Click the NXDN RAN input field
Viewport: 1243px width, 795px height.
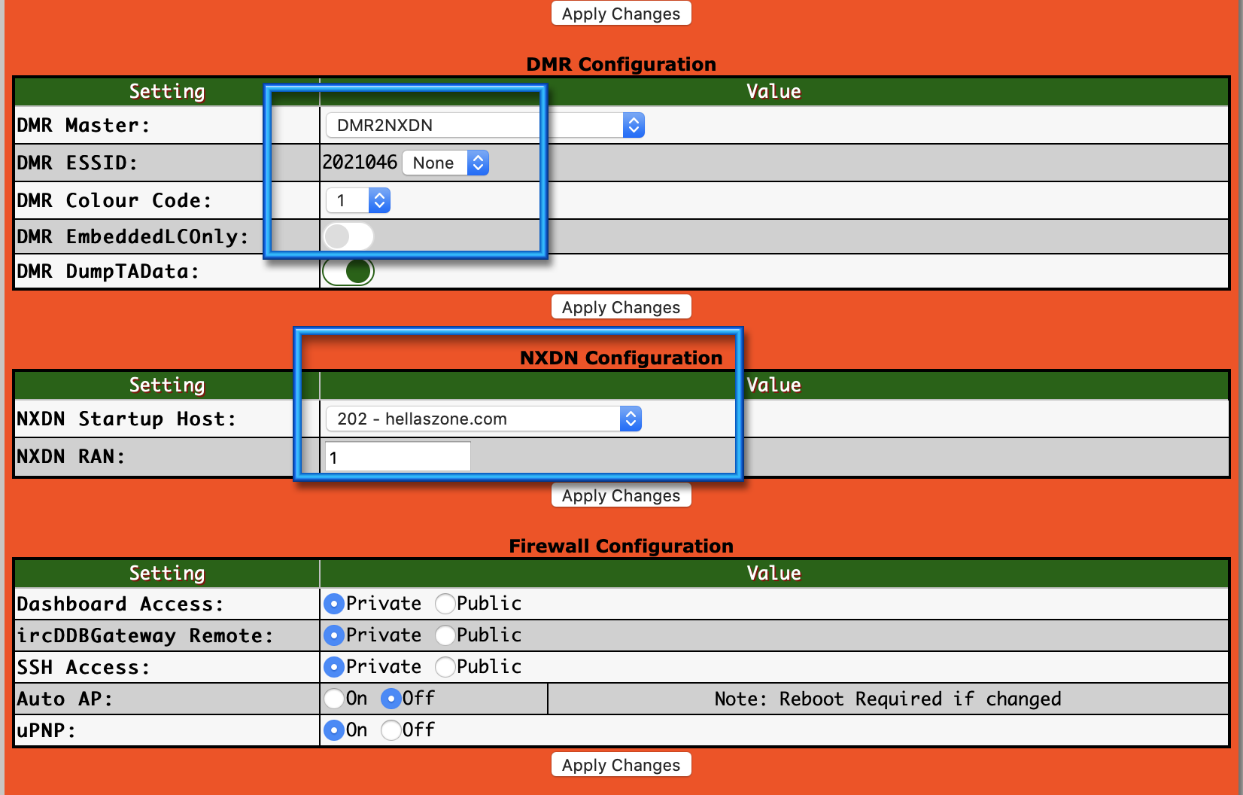pyautogui.click(x=397, y=457)
